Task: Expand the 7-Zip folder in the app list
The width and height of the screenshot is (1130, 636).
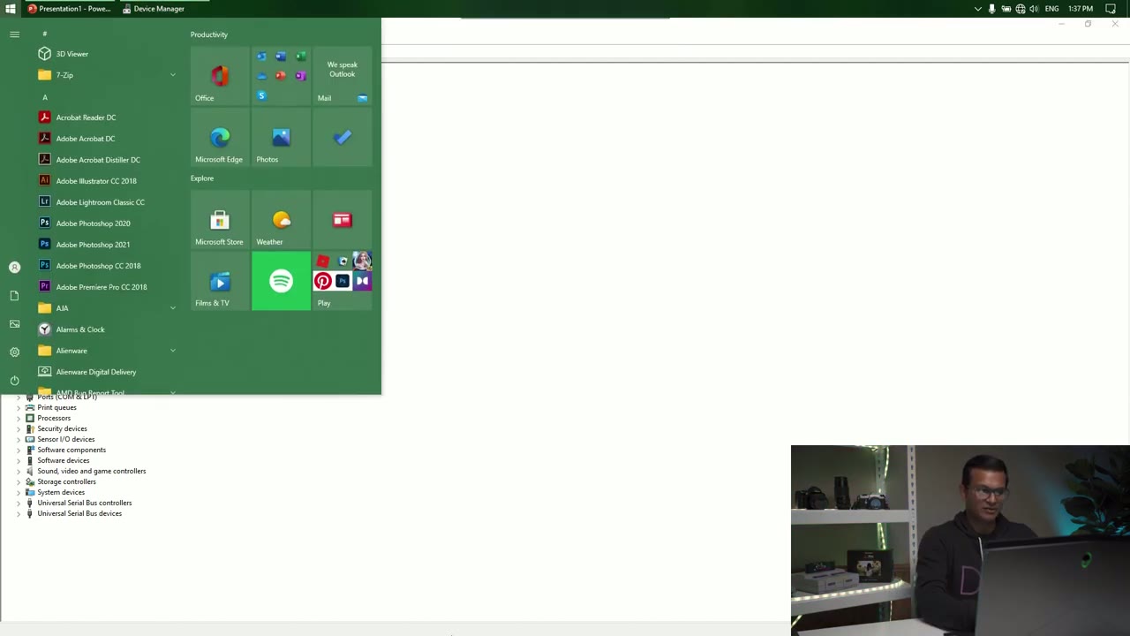Action: pyautogui.click(x=172, y=75)
